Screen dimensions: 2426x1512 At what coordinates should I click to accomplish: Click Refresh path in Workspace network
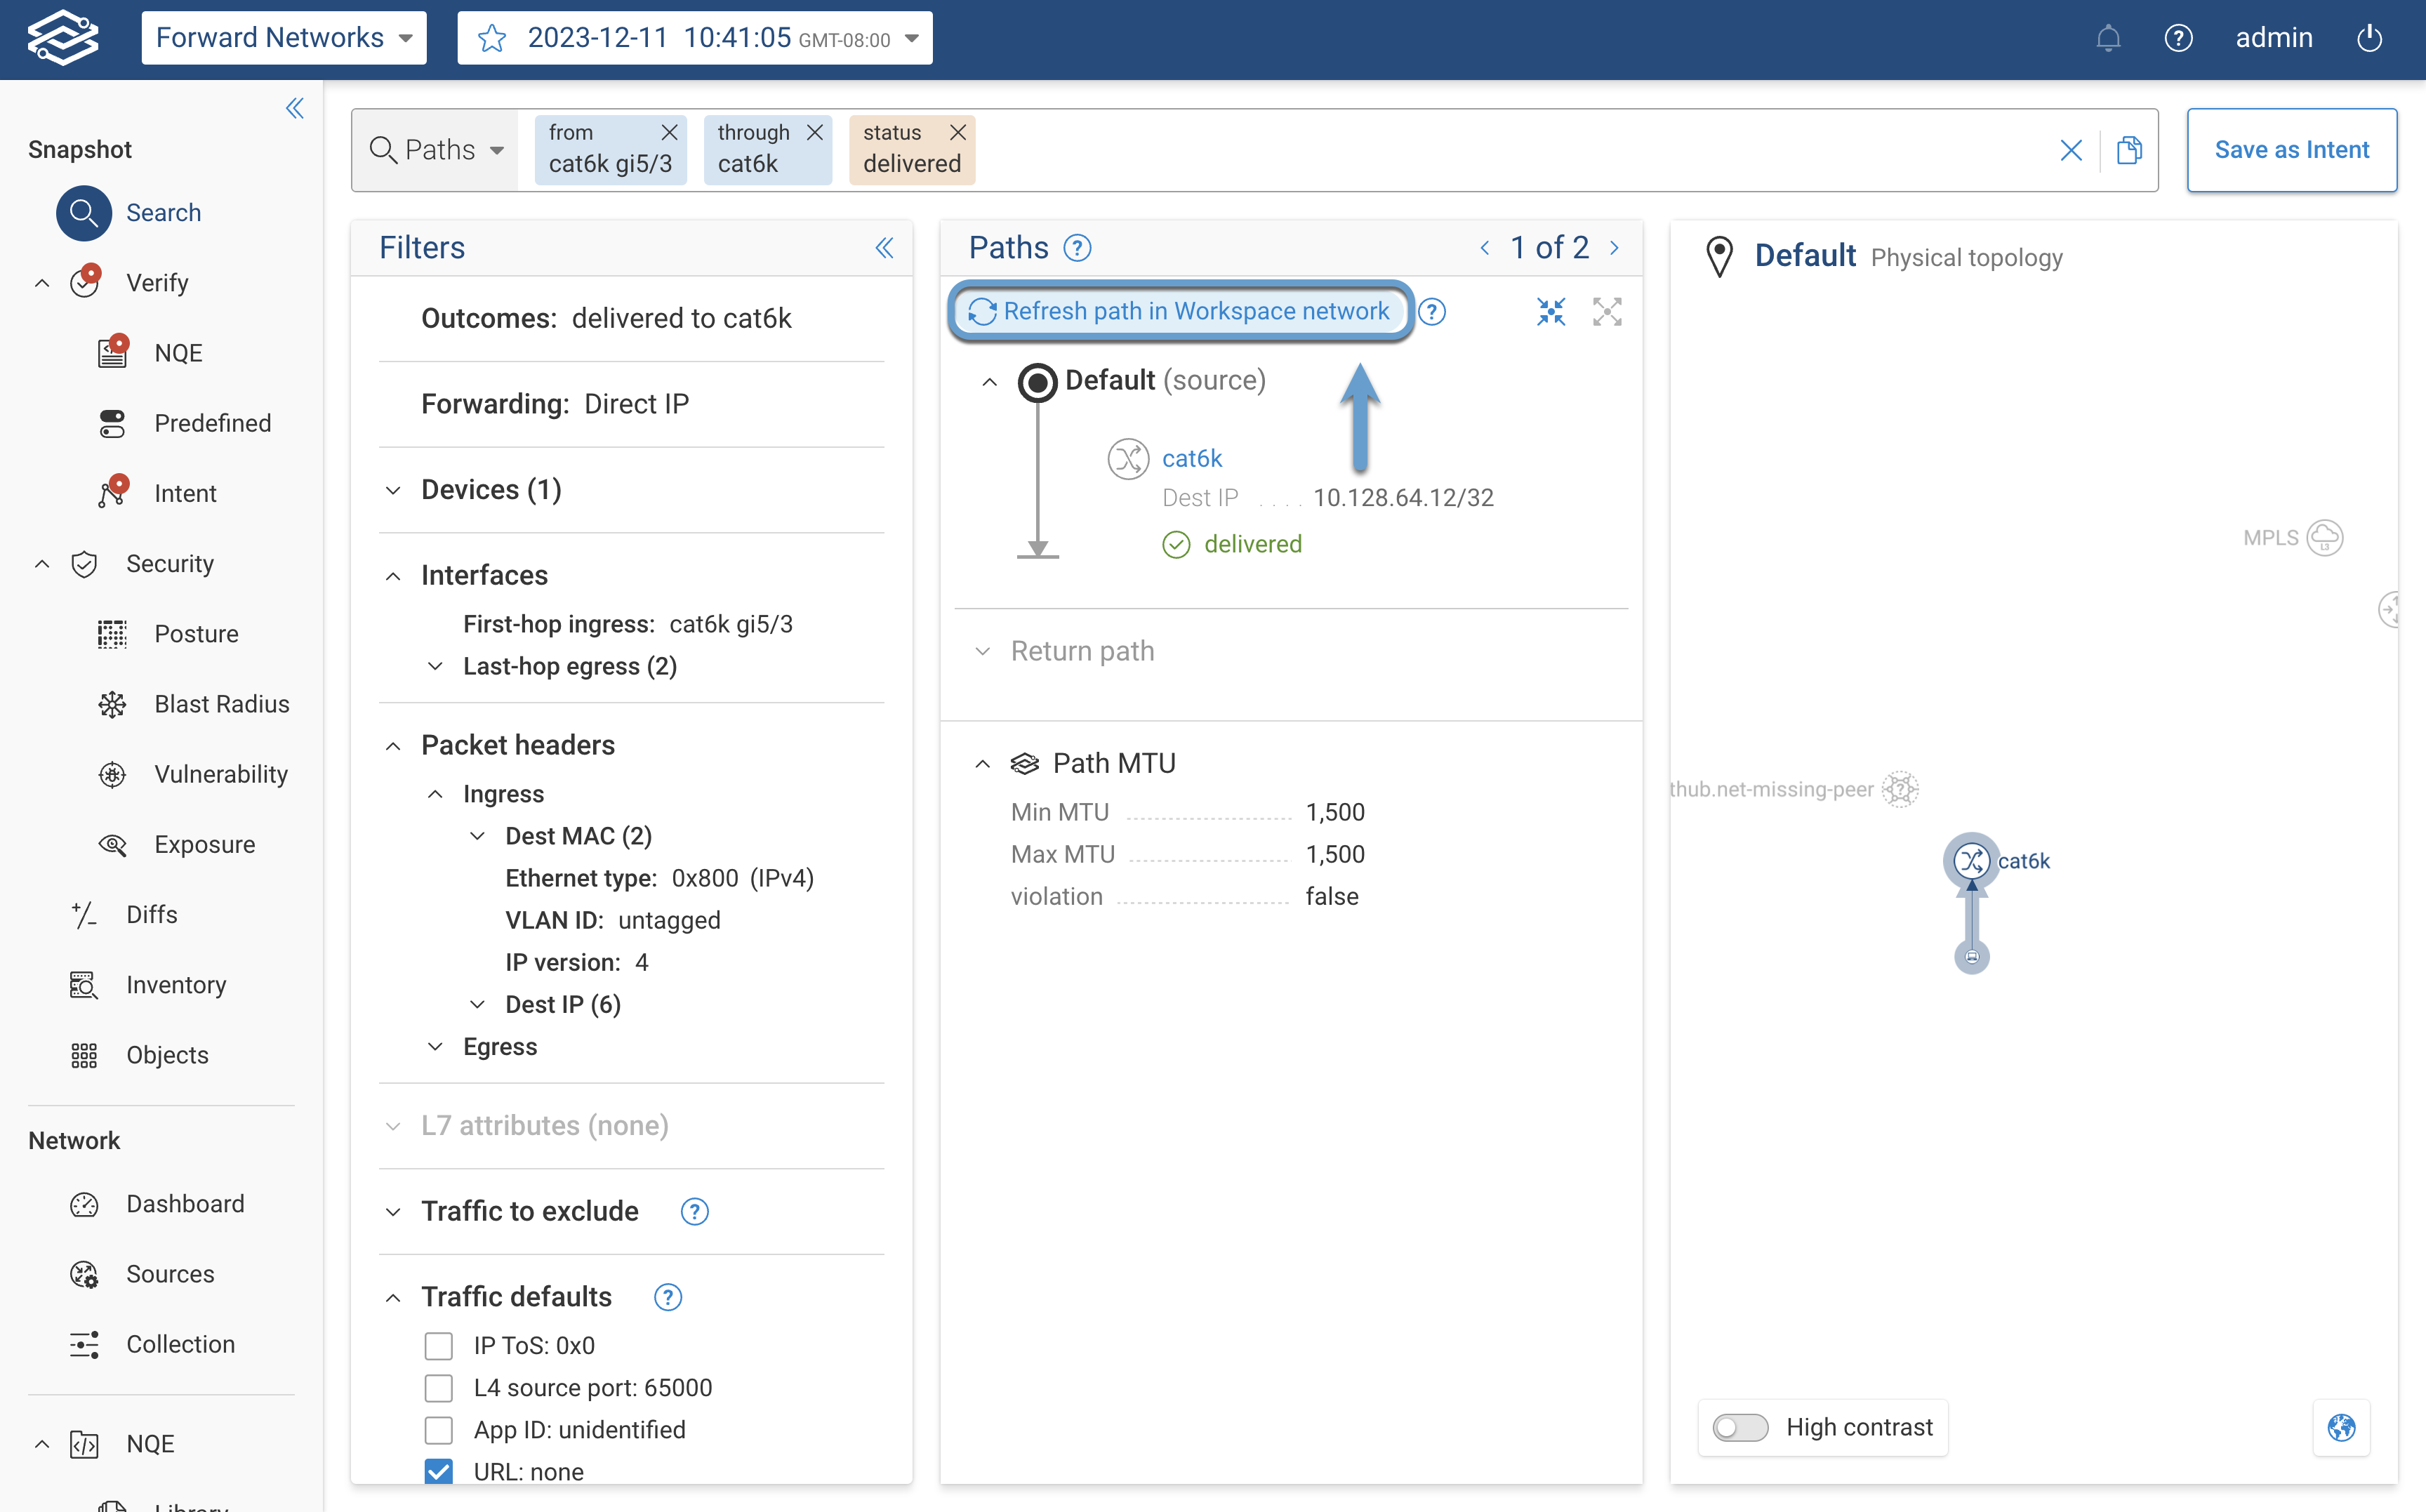1180,312
